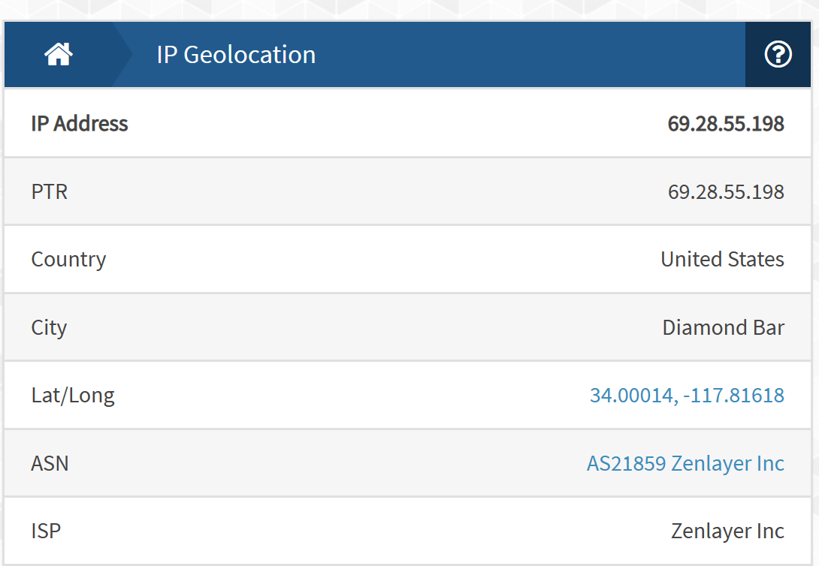Click the PTR row label

[x=49, y=192]
